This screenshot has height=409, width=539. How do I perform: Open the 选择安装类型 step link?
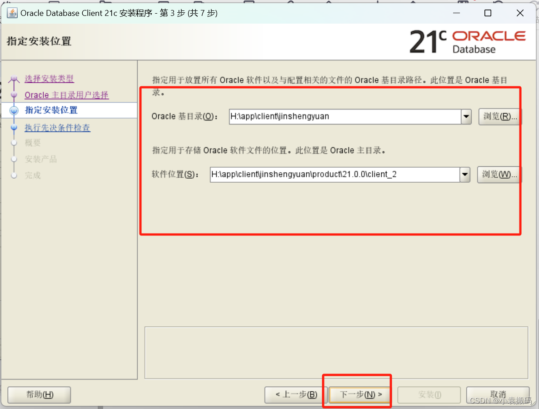pyautogui.click(x=49, y=78)
